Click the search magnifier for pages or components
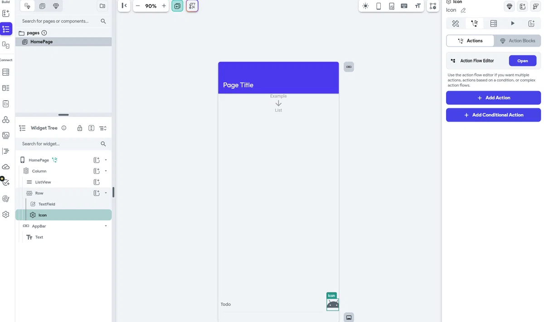 (103, 21)
